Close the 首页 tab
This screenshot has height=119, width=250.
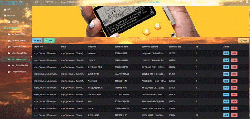pos(40,2)
